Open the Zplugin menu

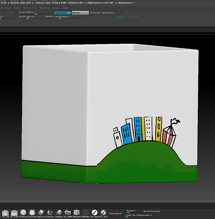(56, 8)
